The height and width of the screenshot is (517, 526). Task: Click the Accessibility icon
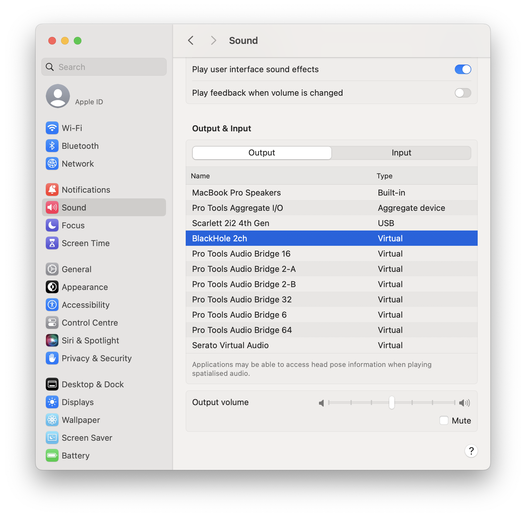tap(52, 305)
